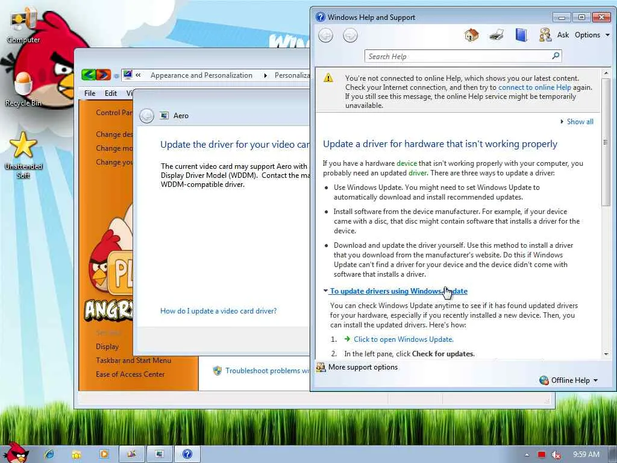
Task: Open the File menu in Control Panel window
Action: click(90, 93)
